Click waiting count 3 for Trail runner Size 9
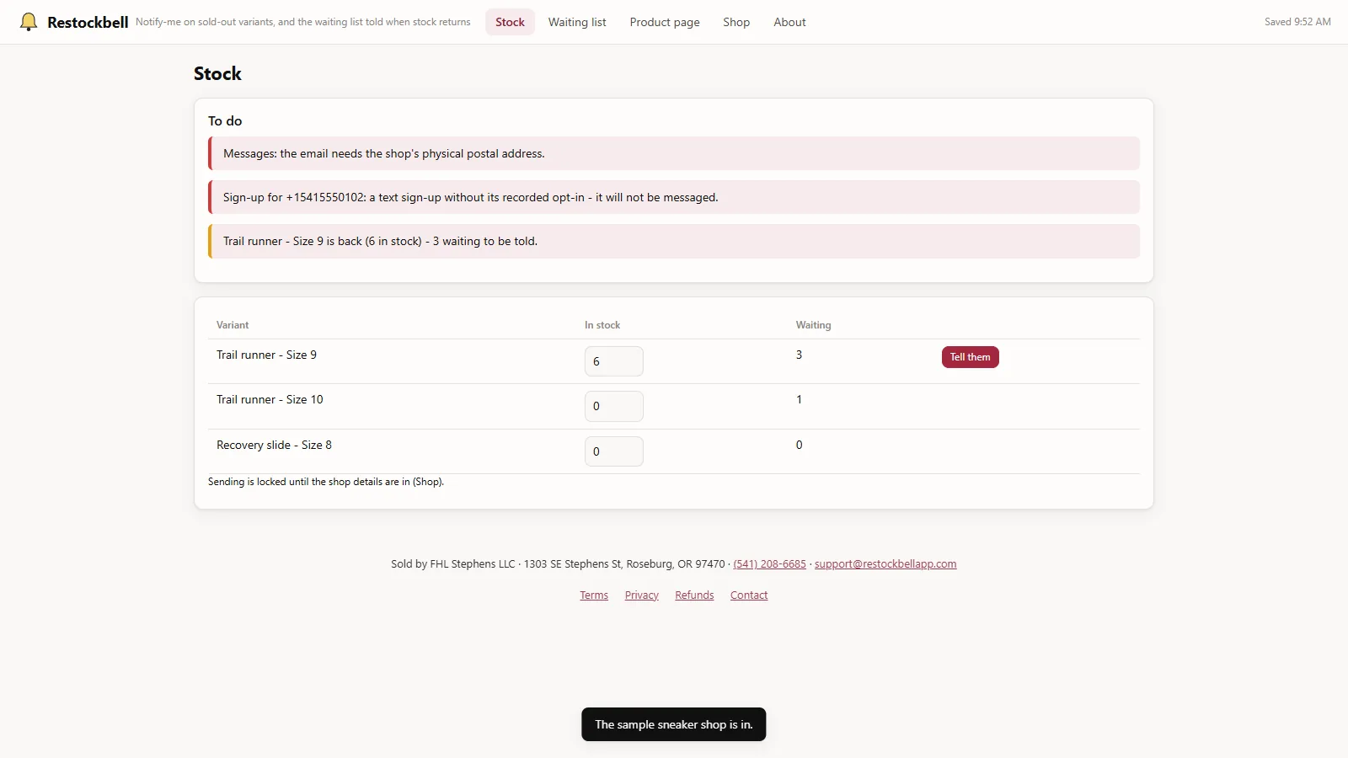The width and height of the screenshot is (1348, 758). (799, 355)
